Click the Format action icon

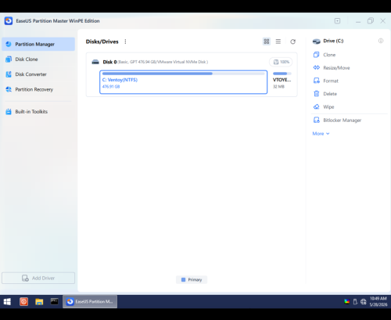(x=317, y=81)
